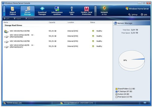This screenshot has height=107, width=152.
Task: Click the console title bar icon
Action: tap(3, 3)
